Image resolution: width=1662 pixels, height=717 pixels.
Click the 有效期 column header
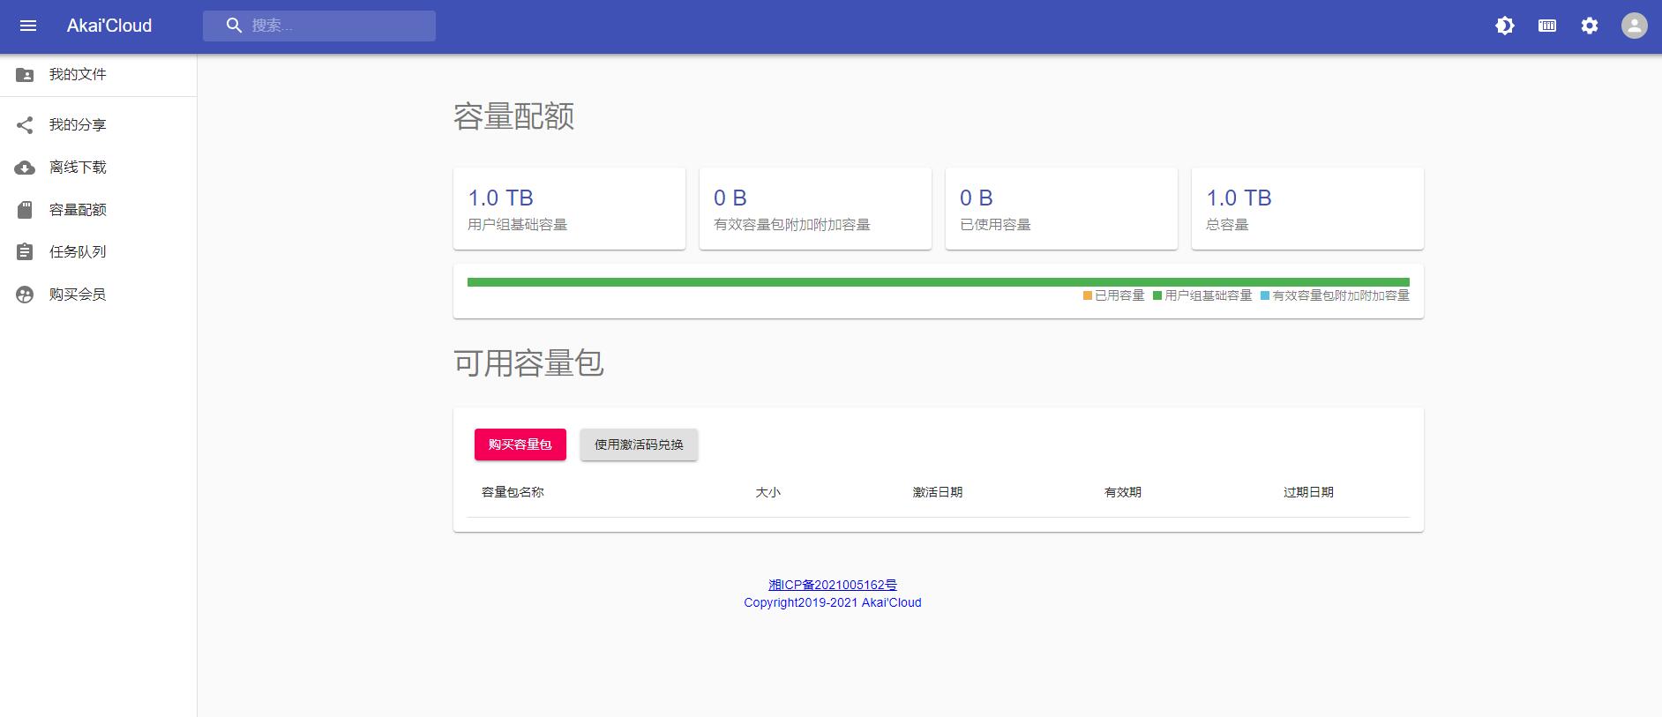click(x=1123, y=492)
